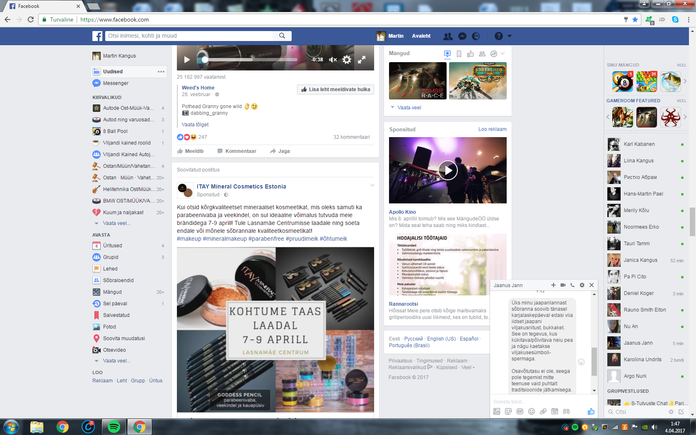
Task: Open the emoji picker in chat toolbar
Action: [532, 411]
